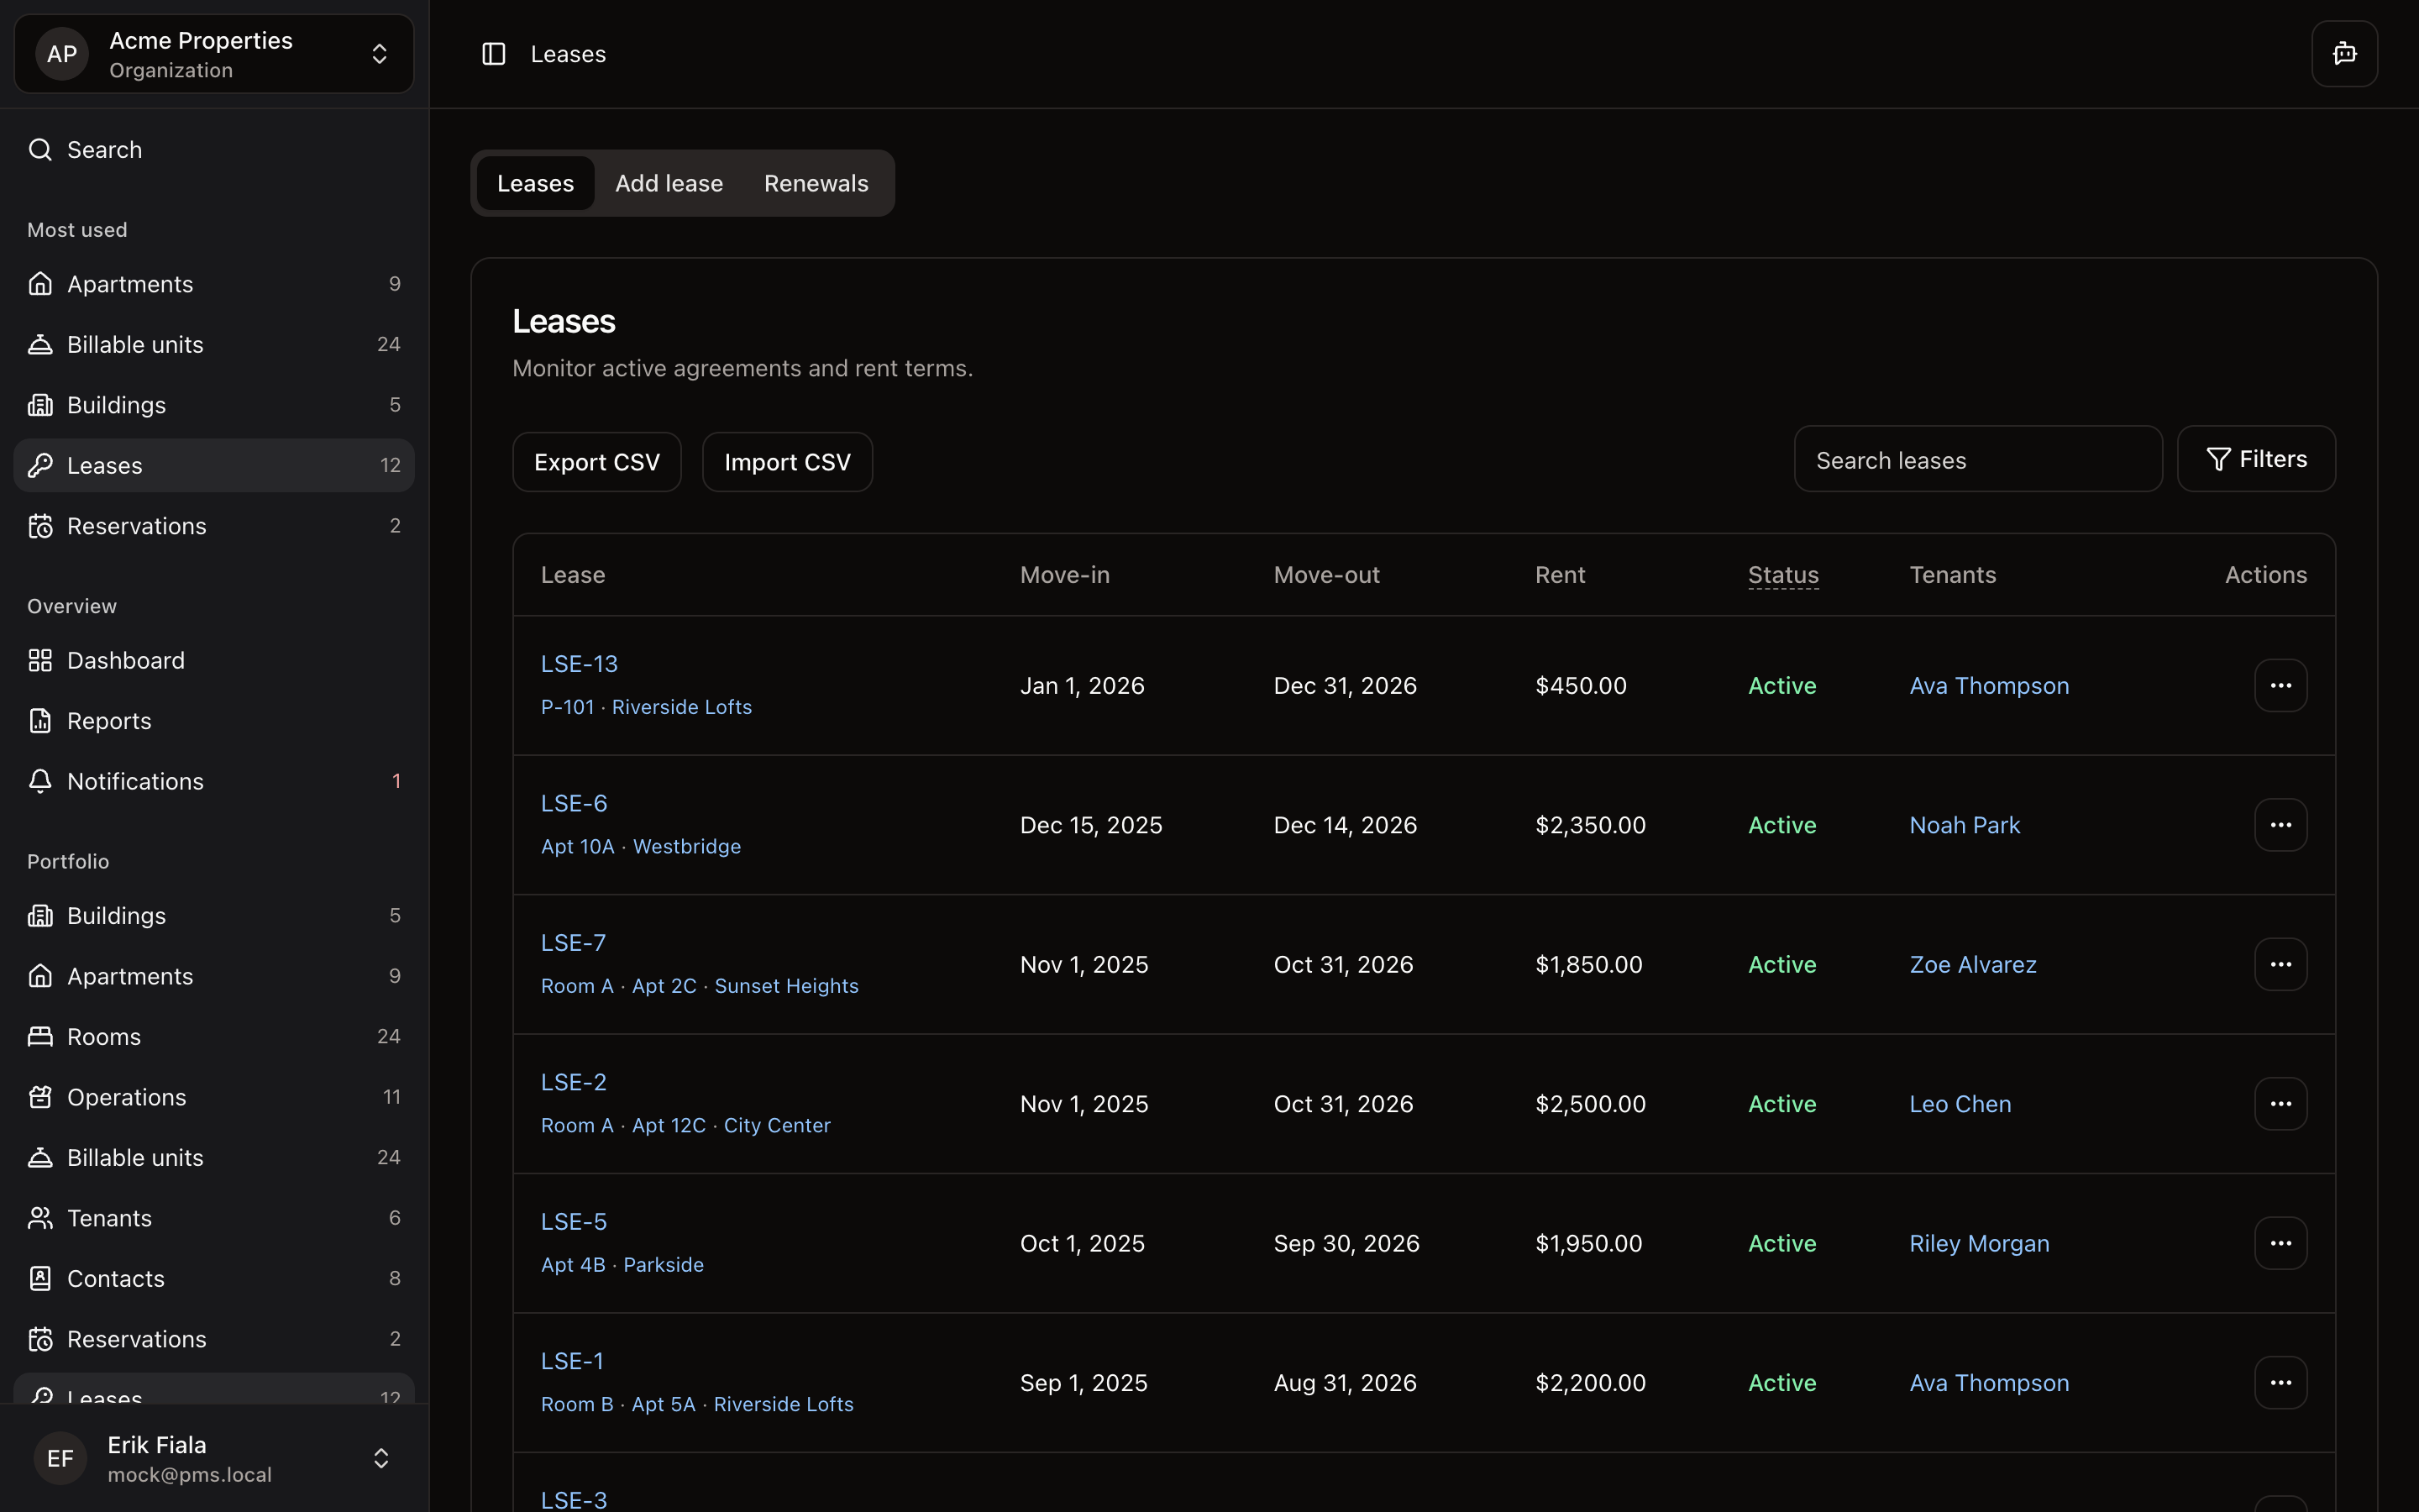Open Reports in the sidebar
The height and width of the screenshot is (1512, 2419).
click(x=109, y=721)
